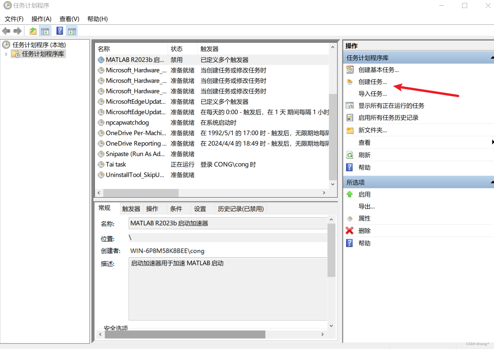Select the Snipaste (Run As Ad... task row
Image resolution: width=494 pixels, height=349 pixels.
coord(213,154)
